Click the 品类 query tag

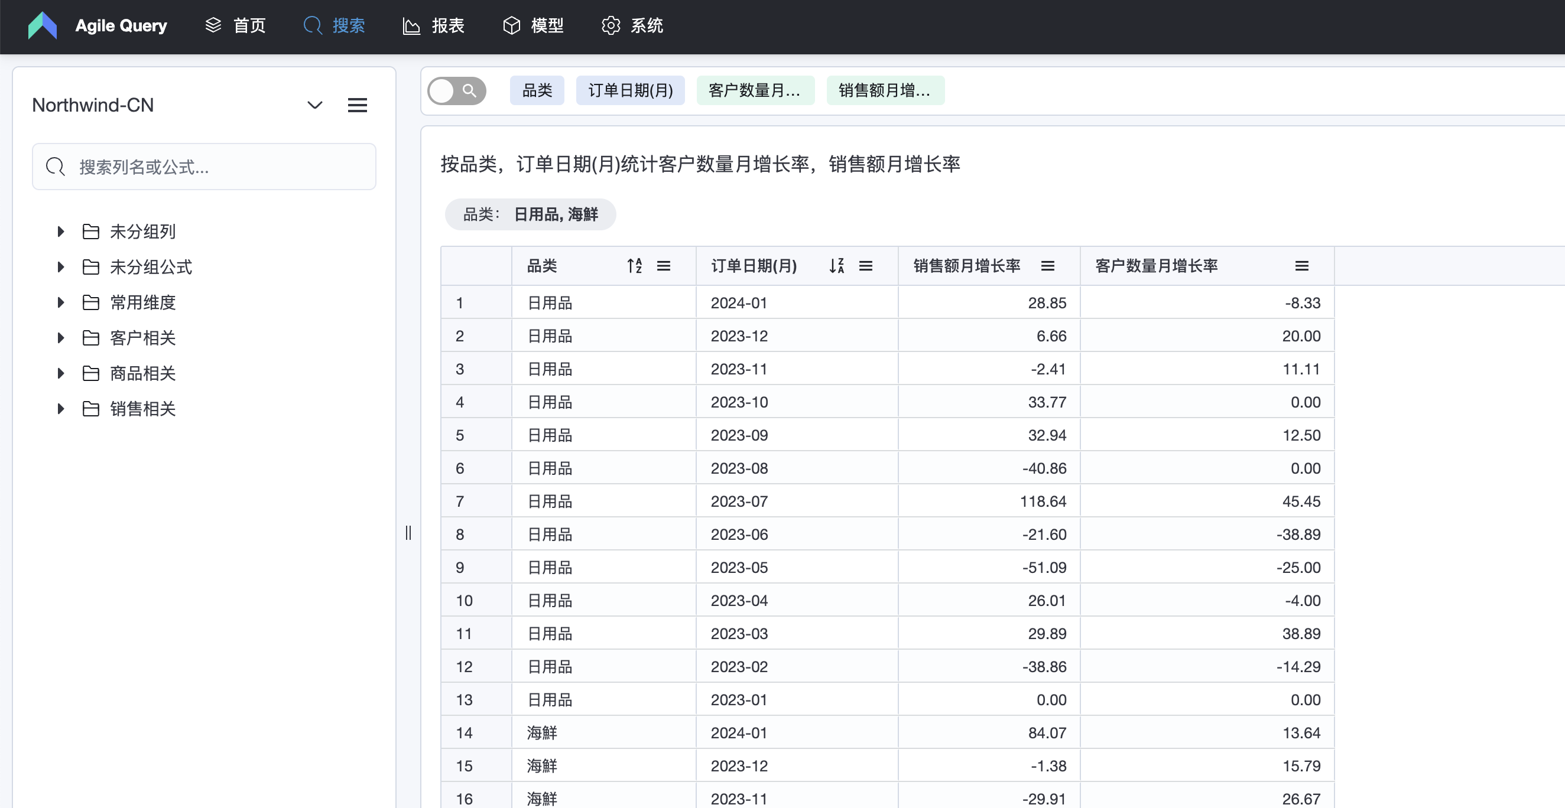click(x=537, y=90)
